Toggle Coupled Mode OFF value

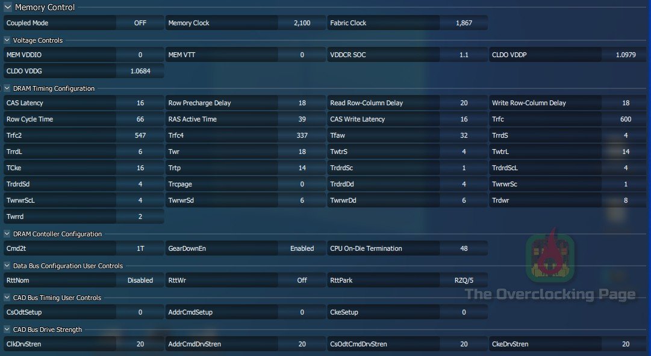[x=140, y=23]
